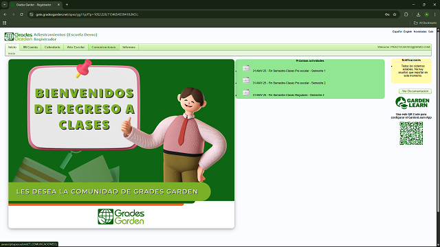440x247 pixels.
Task: Click the Bienvenidos de Regreso a Clases banner
Action: tap(121, 143)
